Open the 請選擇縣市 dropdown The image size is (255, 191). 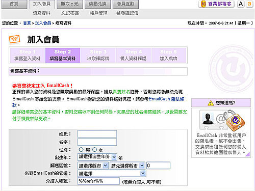(93, 166)
